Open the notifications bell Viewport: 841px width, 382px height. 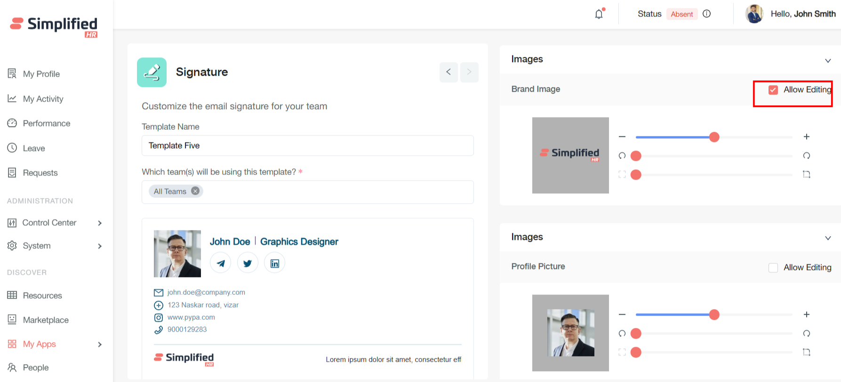tap(599, 14)
